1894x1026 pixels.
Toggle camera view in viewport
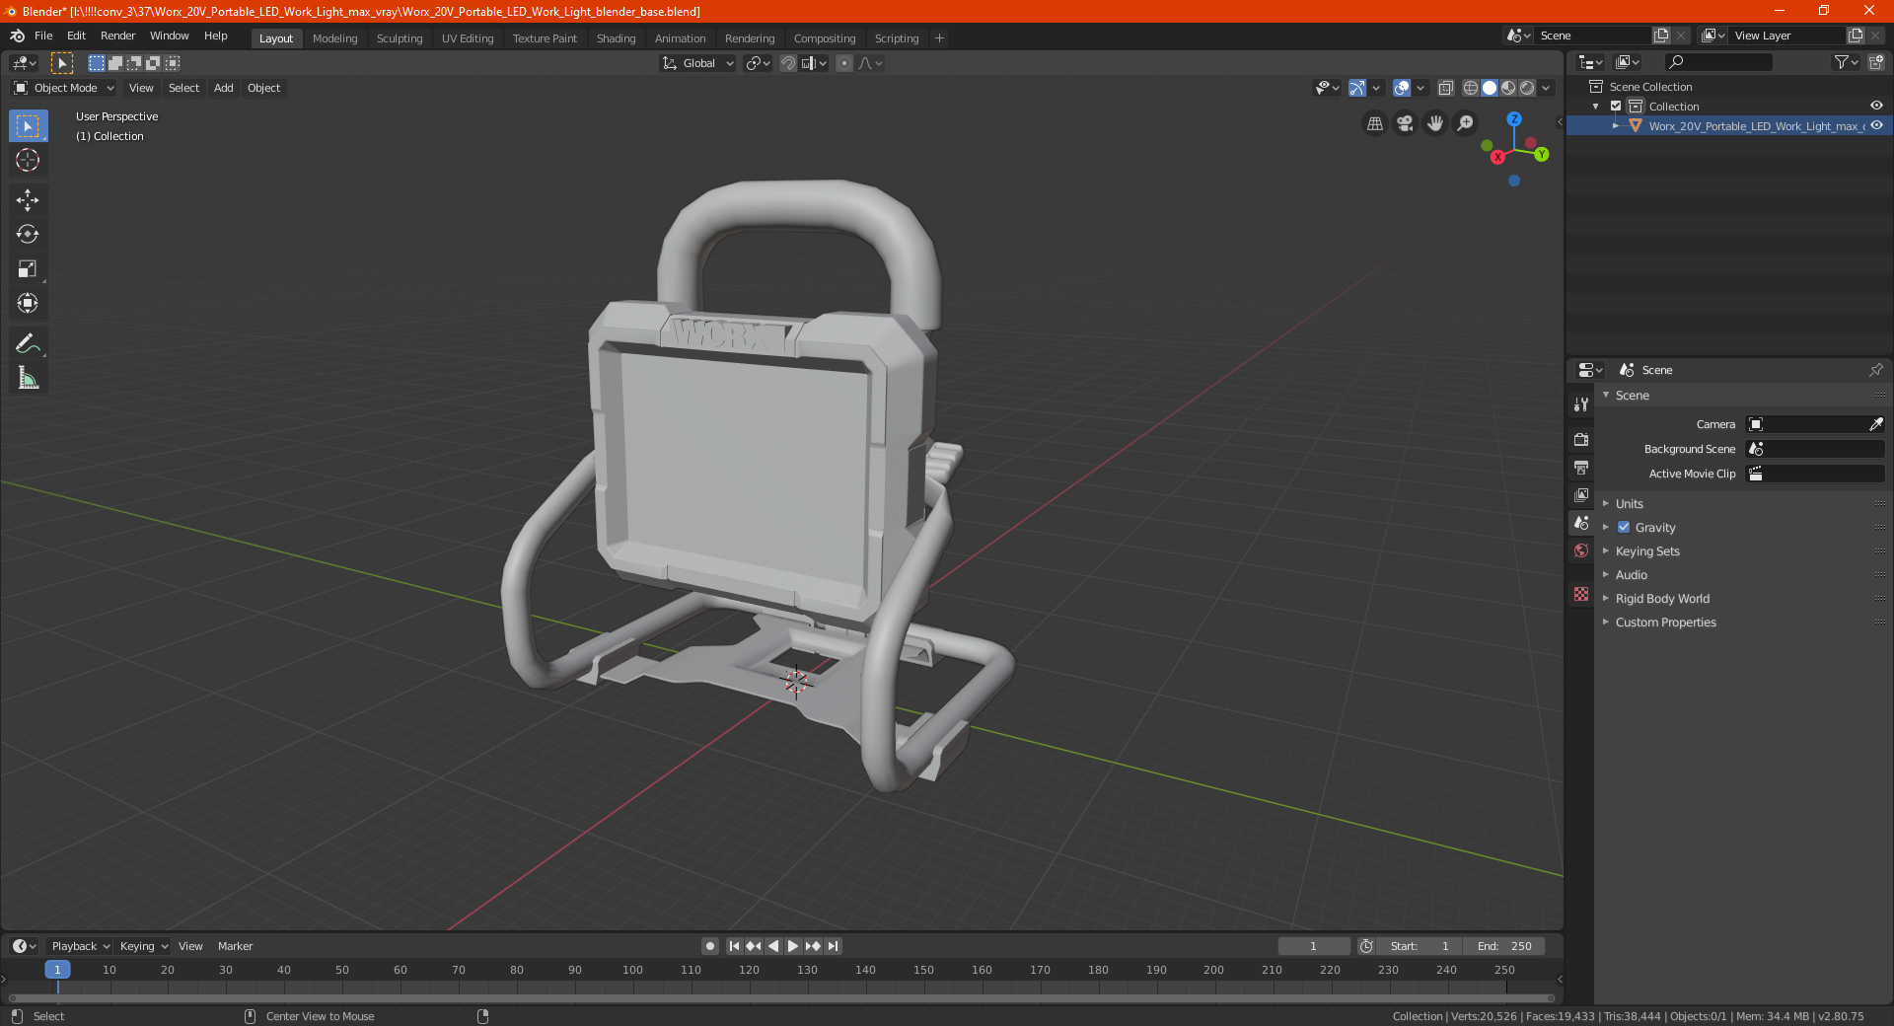point(1405,123)
